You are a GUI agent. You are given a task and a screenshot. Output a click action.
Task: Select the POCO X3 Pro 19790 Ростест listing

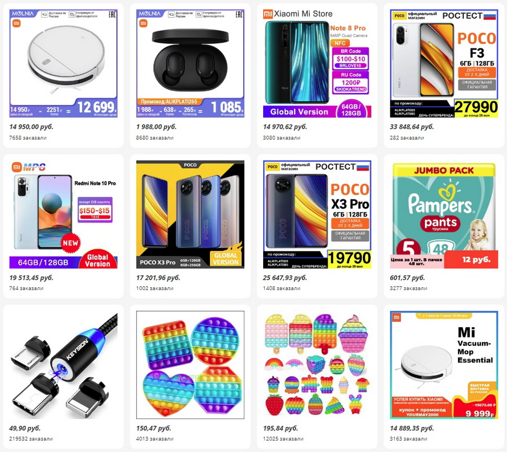tap(317, 214)
